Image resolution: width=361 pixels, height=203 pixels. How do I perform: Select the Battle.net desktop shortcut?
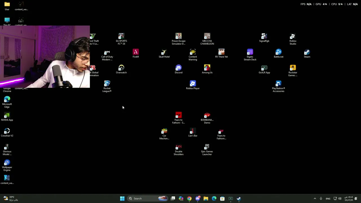[279, 53]
